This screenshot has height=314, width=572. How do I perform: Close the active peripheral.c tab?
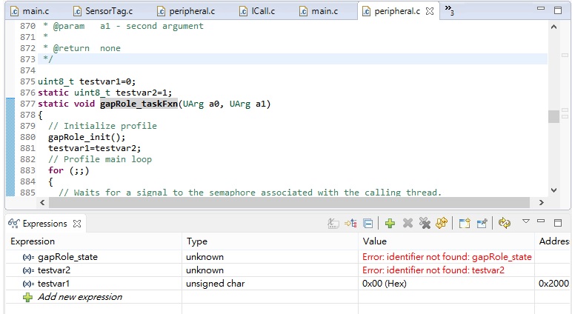430,12
